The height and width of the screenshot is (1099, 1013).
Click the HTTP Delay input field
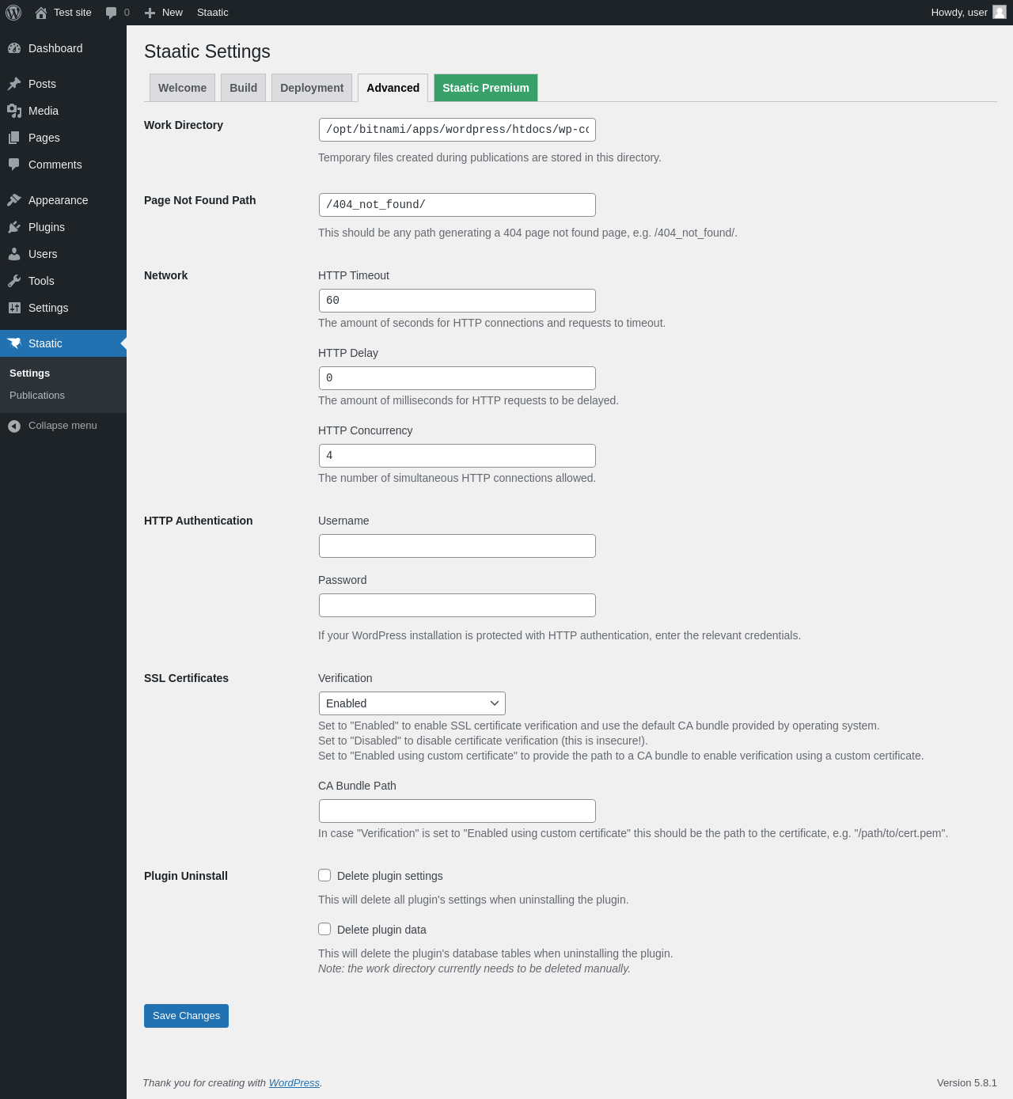pos(457,378)
